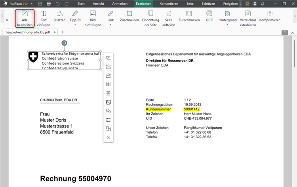Open the shopping cart icon

(247, 4)
